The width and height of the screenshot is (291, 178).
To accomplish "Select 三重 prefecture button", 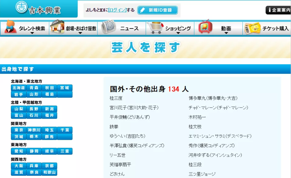I will (65, 151).
